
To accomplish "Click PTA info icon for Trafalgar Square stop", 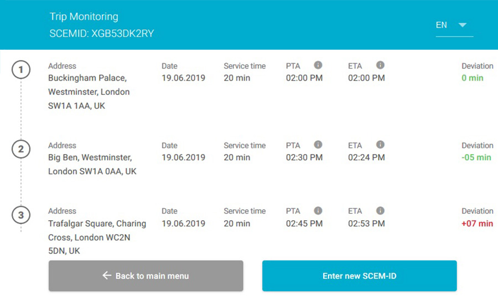I will point(318,210).
